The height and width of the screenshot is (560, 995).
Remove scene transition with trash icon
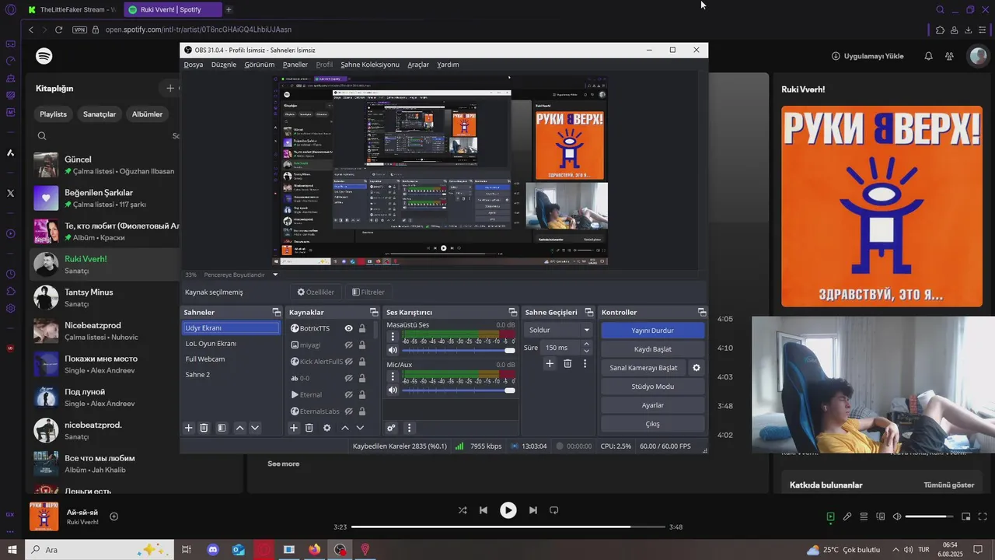[x=567, y=363]
